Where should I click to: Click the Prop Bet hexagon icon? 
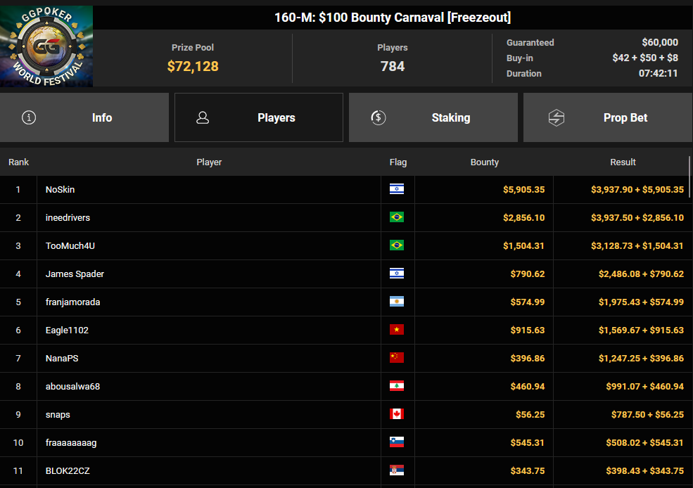(x=557, y=118)
